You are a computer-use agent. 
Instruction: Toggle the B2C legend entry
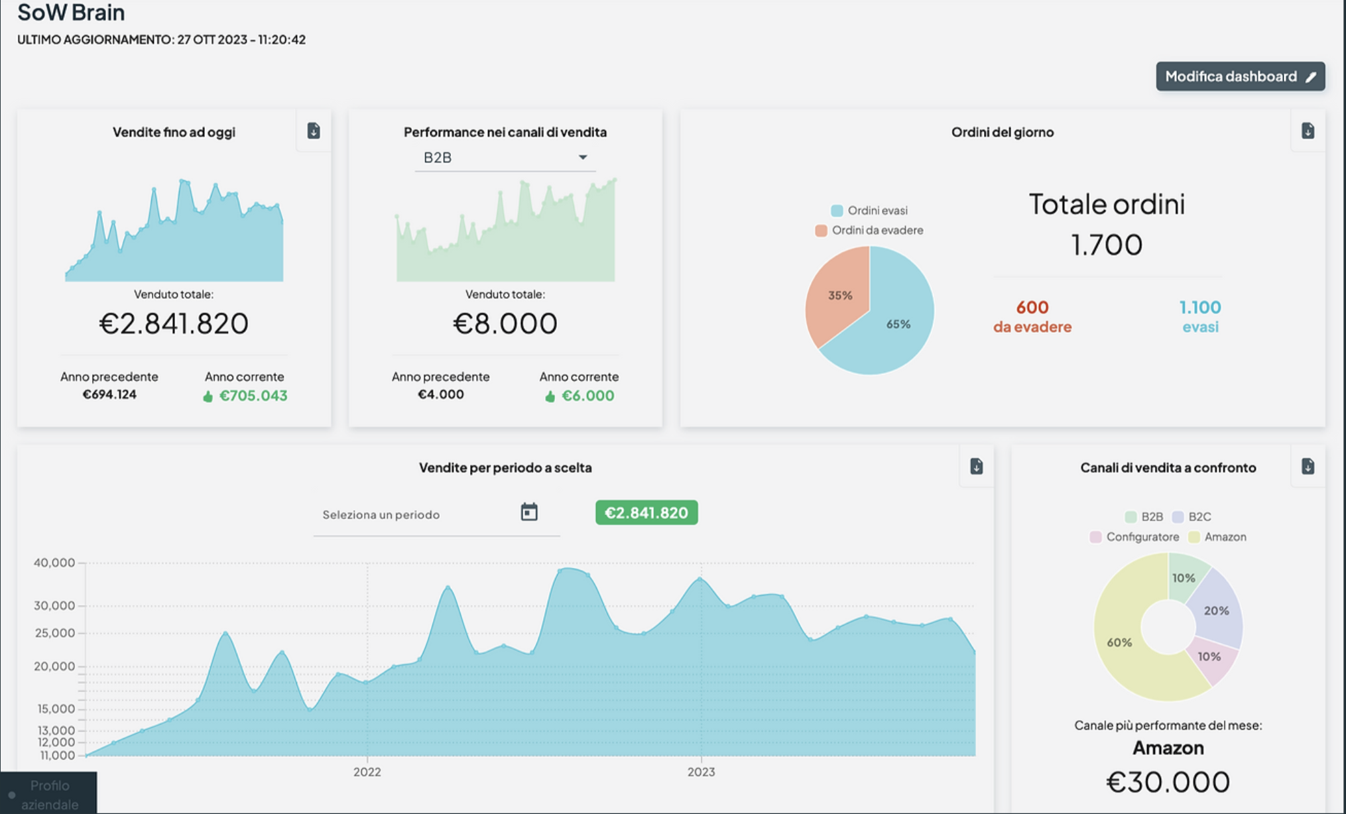[x=1192, y=517]
